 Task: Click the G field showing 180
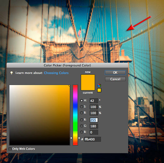click(x=94, y=126)
